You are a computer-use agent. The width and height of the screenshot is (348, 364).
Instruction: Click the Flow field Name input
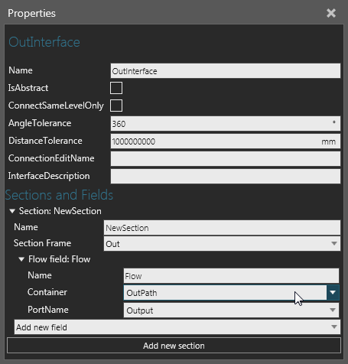(231, 276)
